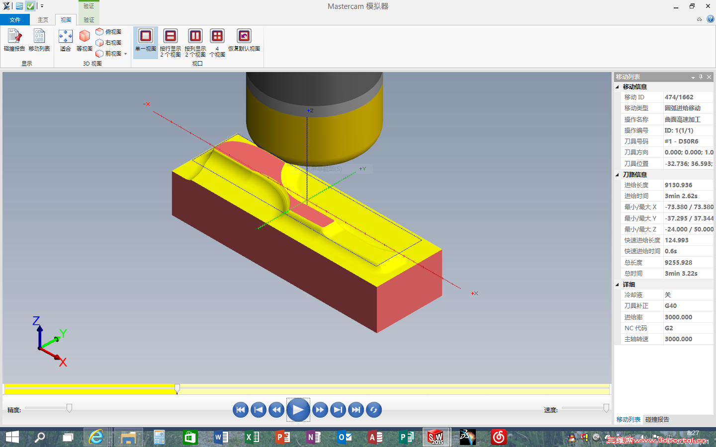The height and width of the screenshot is (447, 716).
Task: Open the 前视图 dropdown arrow
Action: (126, 54)
